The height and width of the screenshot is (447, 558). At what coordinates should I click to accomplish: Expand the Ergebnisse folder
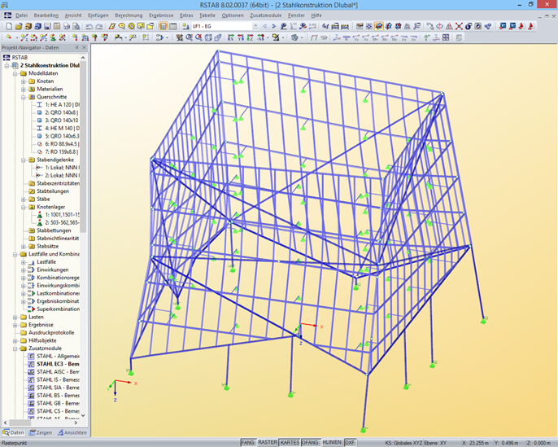[15, 325]
